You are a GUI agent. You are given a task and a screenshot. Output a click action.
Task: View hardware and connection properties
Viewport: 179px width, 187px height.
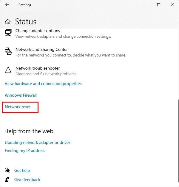tap(43, 84)
